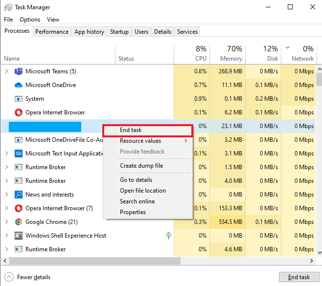Select the Windows Shell Experience Host icon
This screenshot has height=286, width=322.
pyautogui.click(x=19, y=236)
